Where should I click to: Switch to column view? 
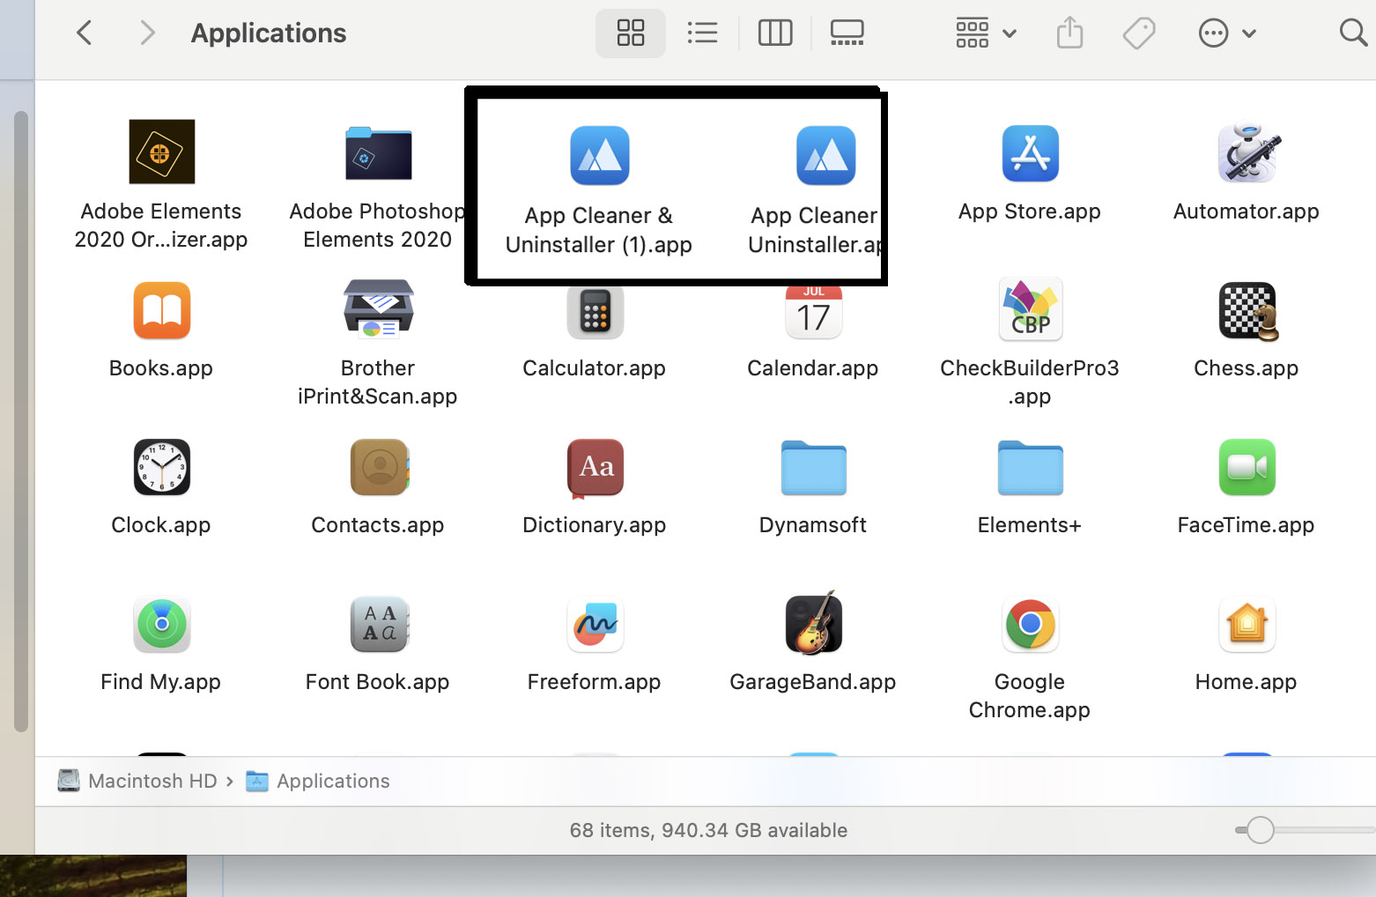tap(775, 33)
